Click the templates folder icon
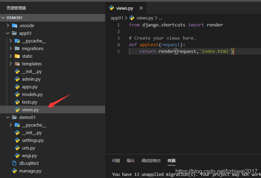The width and height of the screenshot is (261, 178). click(17, 64)
